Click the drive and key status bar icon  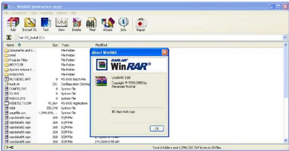[9, 148]
